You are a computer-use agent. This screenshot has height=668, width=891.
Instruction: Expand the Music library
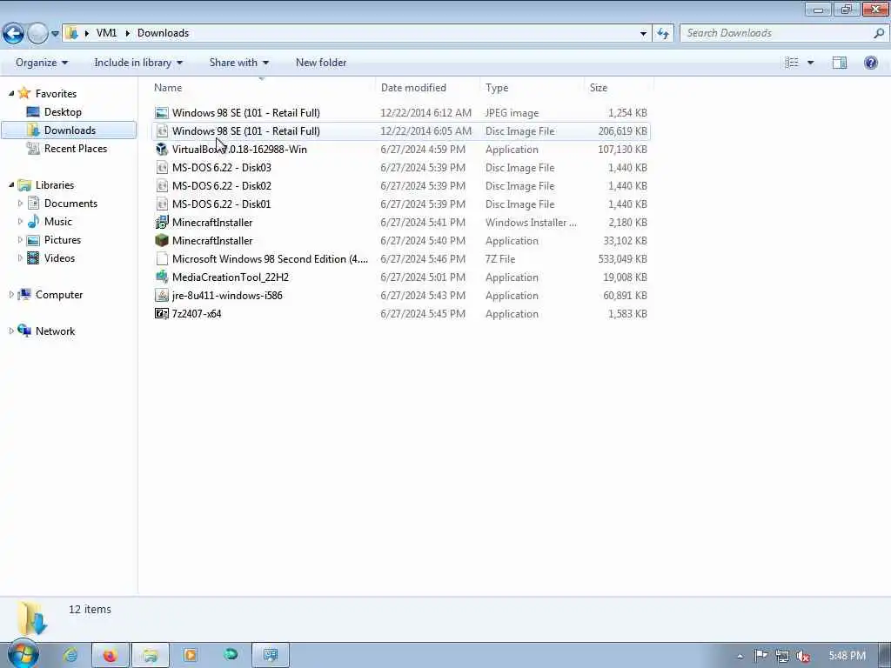pos(21,221)
